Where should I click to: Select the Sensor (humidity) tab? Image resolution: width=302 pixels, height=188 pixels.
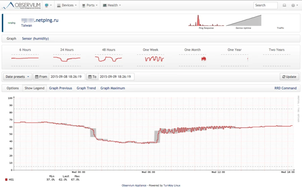pos(36,38)
